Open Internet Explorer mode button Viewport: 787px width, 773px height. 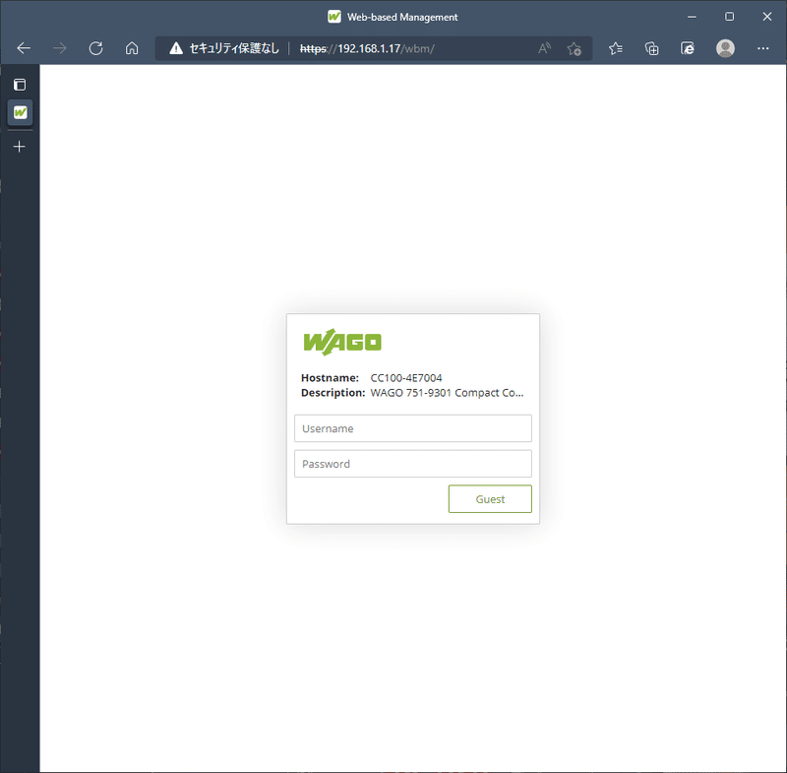[688, 48]
